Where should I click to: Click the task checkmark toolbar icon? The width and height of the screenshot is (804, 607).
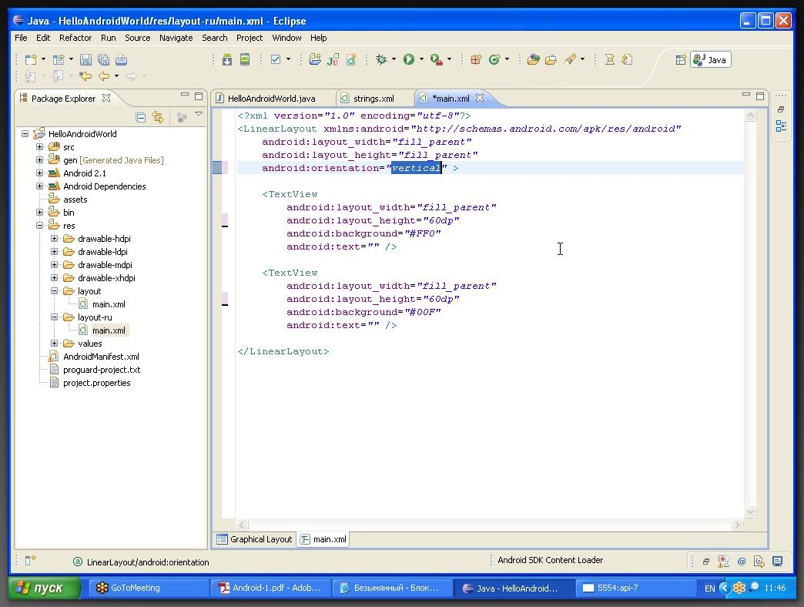(x=276, y=59)
